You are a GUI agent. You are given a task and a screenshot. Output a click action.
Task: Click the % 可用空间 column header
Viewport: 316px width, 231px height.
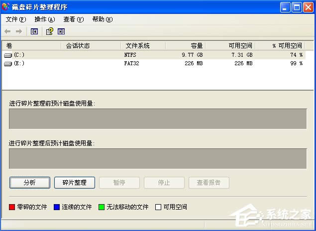pos(280,46)
